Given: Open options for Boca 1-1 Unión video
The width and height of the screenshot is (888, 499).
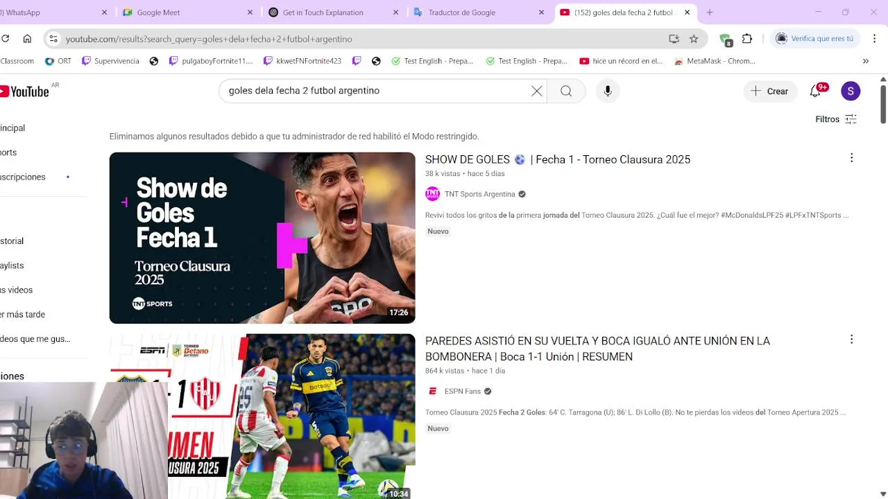Looking at the screenshot, I should click(x=852, y=340).
